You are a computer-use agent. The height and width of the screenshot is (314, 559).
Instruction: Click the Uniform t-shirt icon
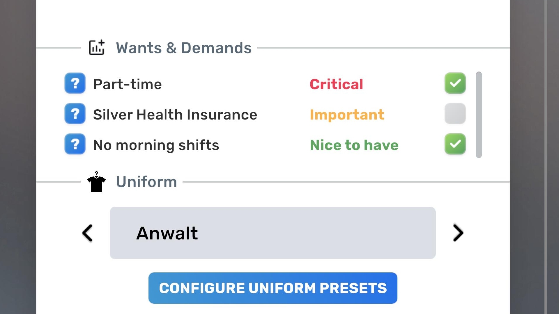[96, 182]
